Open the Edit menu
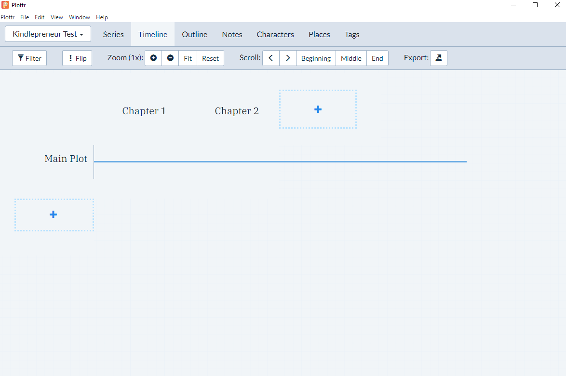The image size is (566, 376). (x=39, y=17)
